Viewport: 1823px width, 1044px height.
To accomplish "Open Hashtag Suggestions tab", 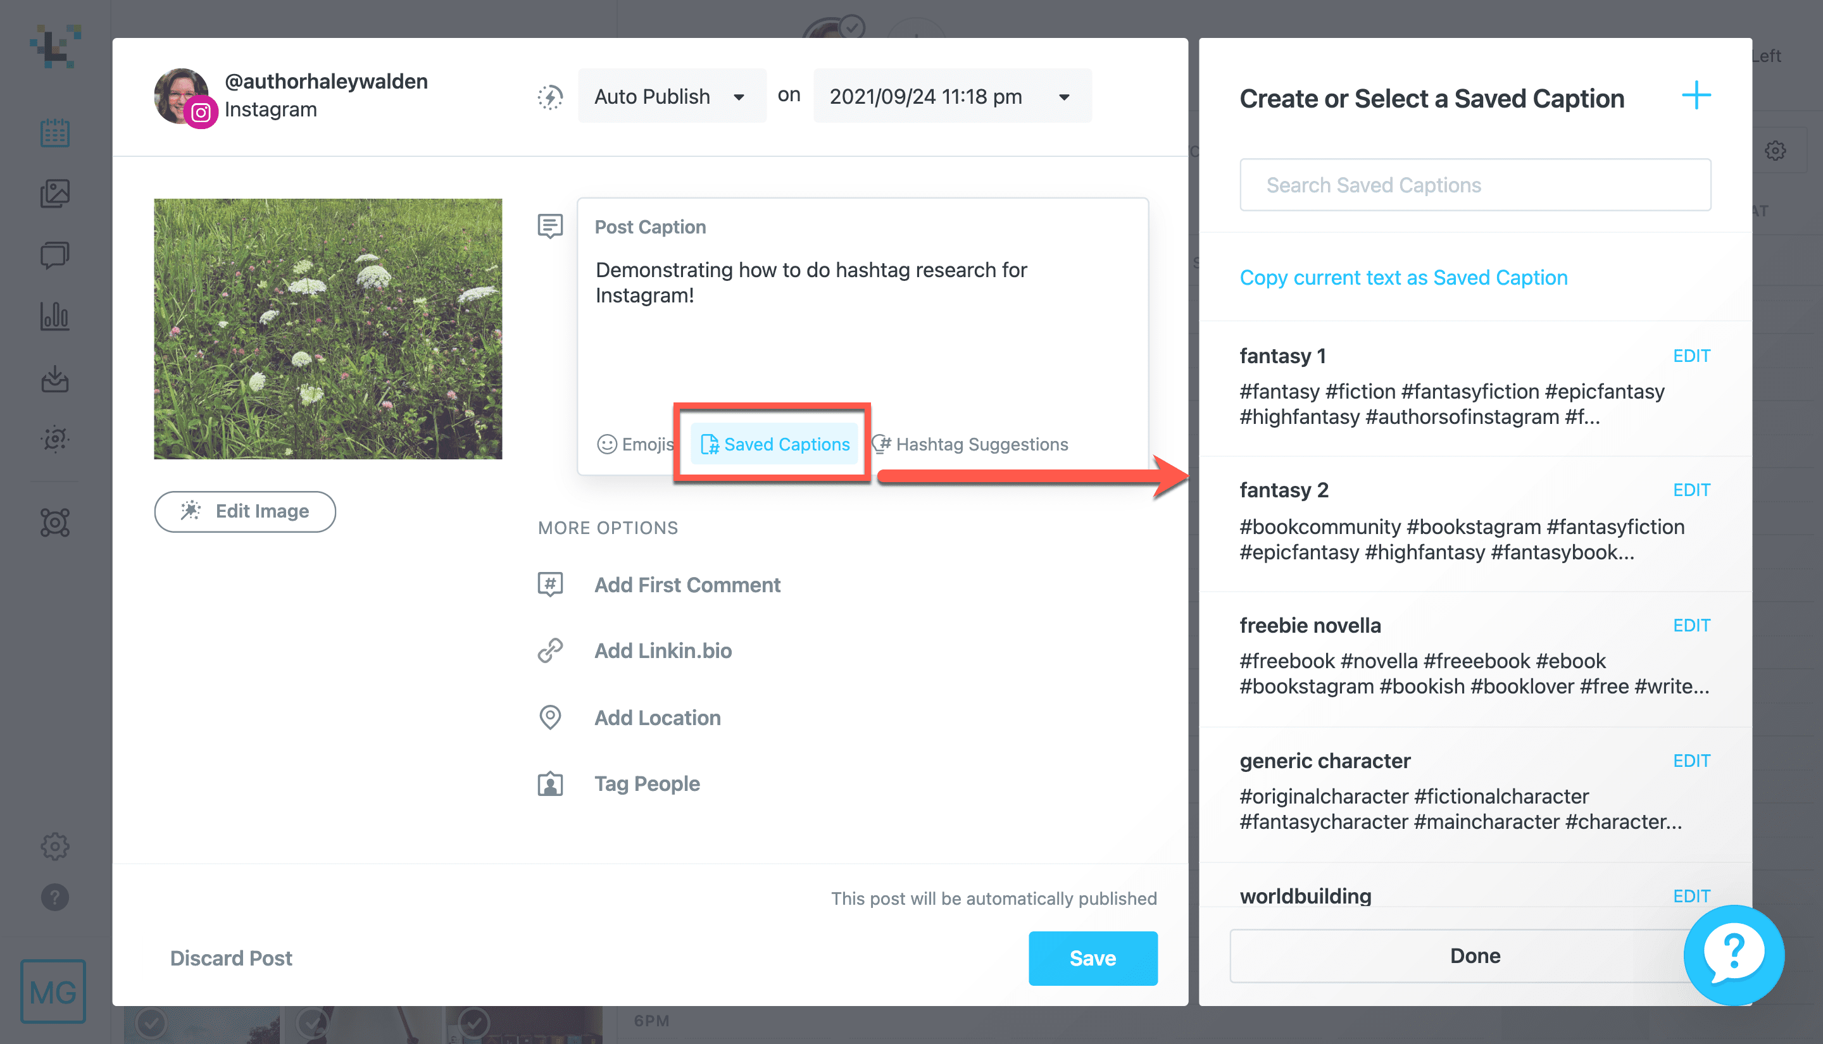I will (x=970, y=444).
